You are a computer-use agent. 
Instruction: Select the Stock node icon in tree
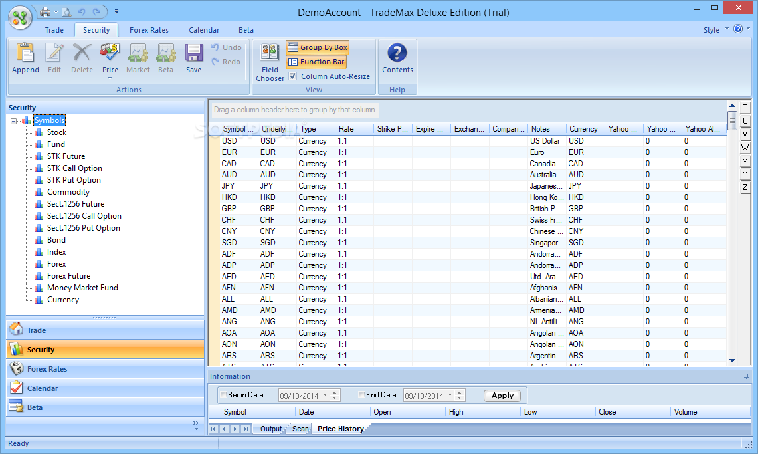point(39,132)
